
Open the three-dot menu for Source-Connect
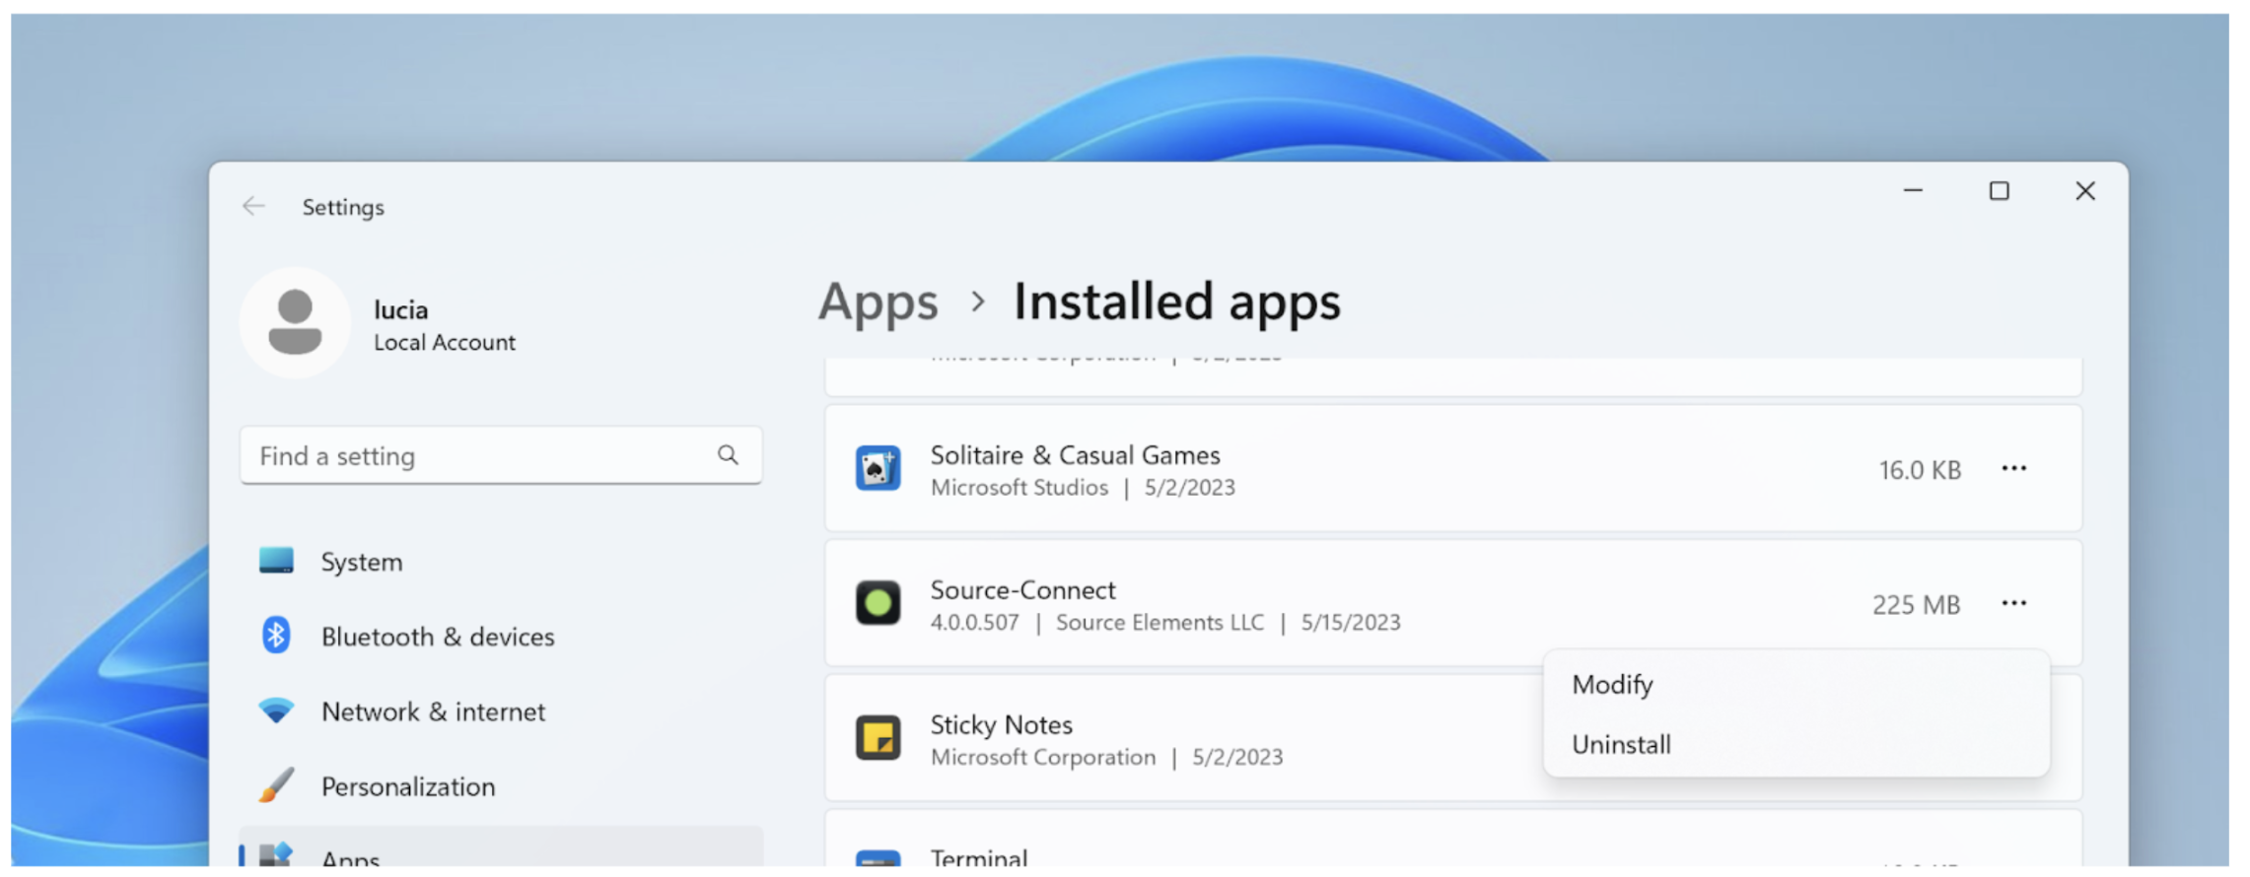(x=2013, y=603)
